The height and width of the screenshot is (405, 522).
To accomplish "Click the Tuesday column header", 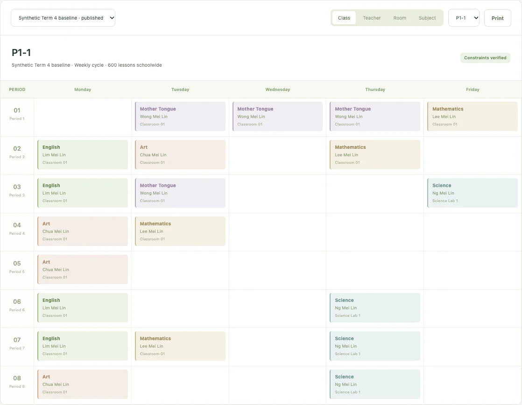I will tap(180, 90).
